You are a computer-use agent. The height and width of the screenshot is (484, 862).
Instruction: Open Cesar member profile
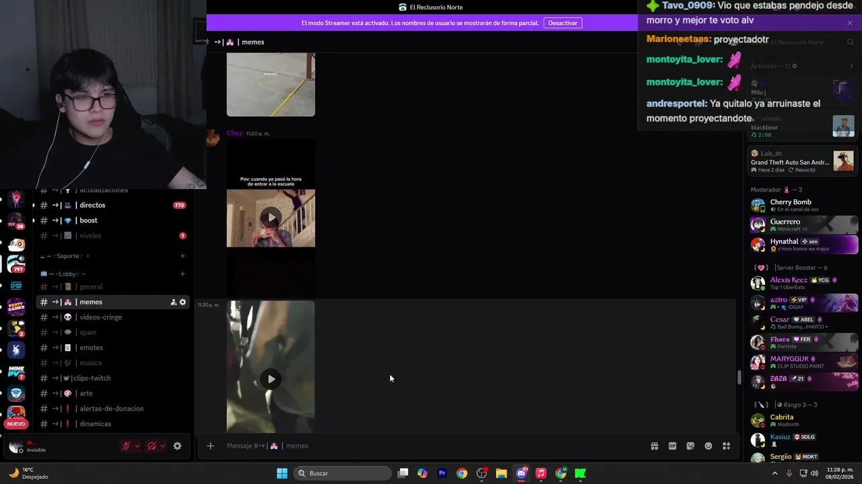(x=803, y=323)
